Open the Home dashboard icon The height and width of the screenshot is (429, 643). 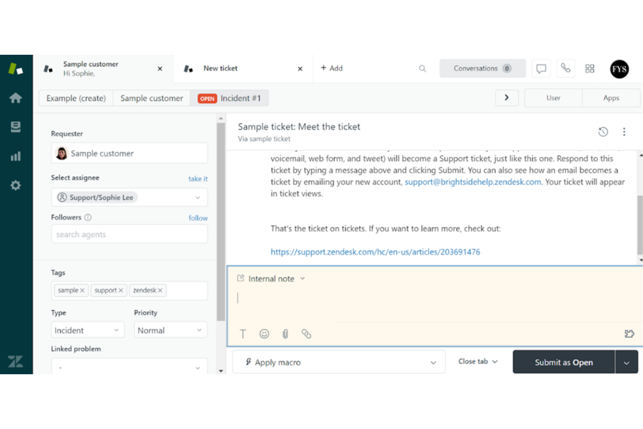[16, 98]
